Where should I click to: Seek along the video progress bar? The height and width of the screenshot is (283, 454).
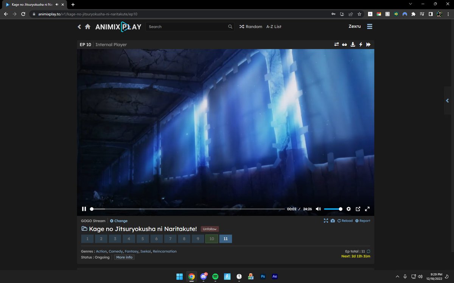[x=188, y=209]
